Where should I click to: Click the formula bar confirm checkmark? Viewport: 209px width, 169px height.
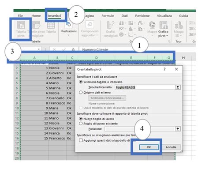tap(64, 49)
